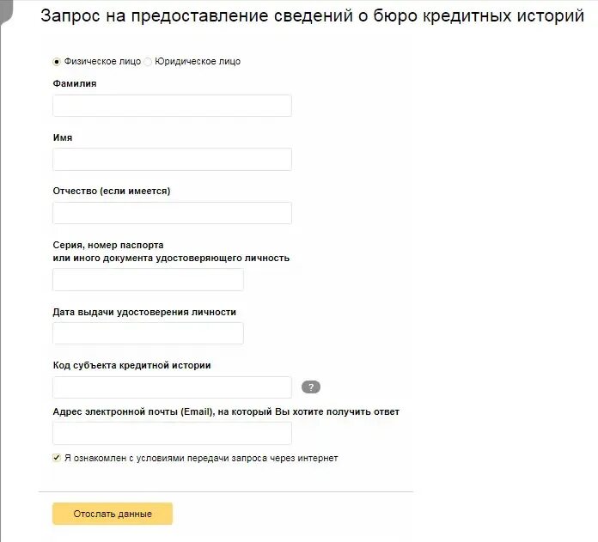The image size is (598, 542).
Task: Select the 'Юридическое лицо' radio button
Action: 148,62
